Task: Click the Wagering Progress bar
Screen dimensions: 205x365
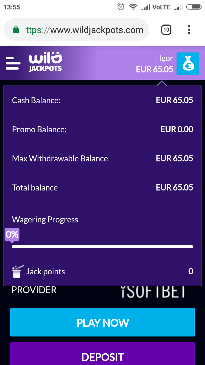Action: 102,247
